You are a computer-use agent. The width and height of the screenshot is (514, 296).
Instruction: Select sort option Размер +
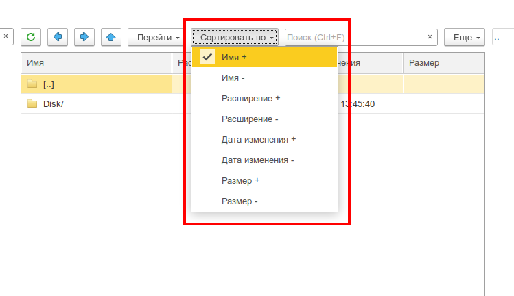264,180
